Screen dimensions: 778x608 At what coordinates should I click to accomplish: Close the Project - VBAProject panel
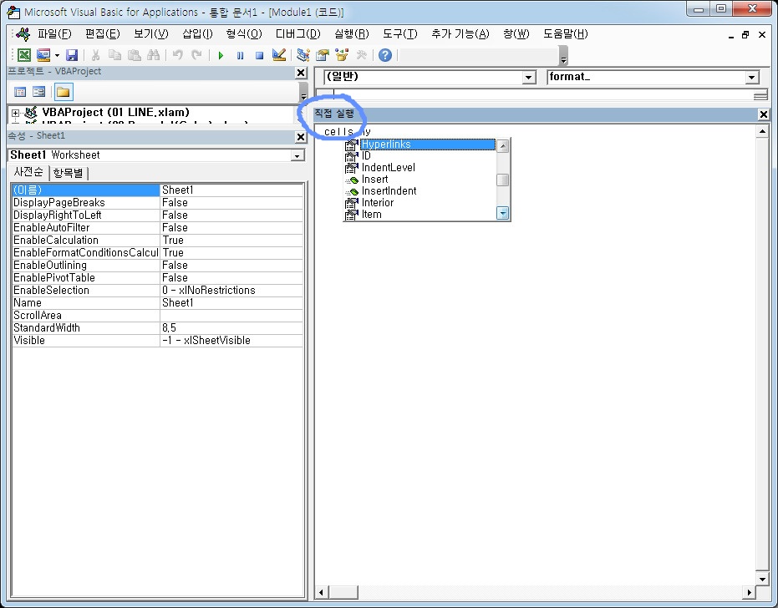click(x=301, y=73)
